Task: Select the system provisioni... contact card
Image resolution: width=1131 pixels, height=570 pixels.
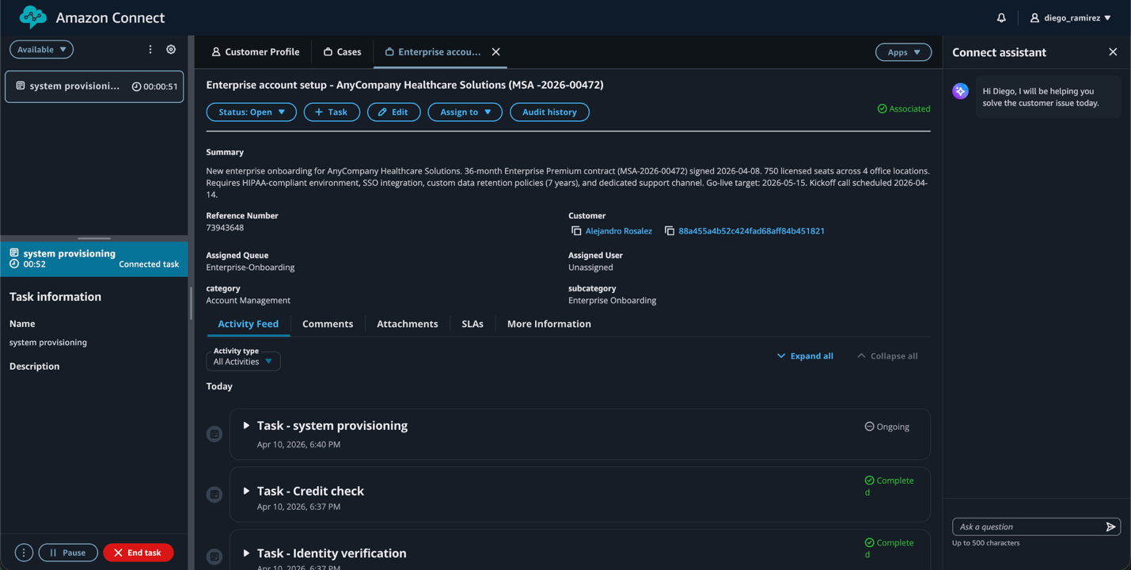Action: [94, 86]
